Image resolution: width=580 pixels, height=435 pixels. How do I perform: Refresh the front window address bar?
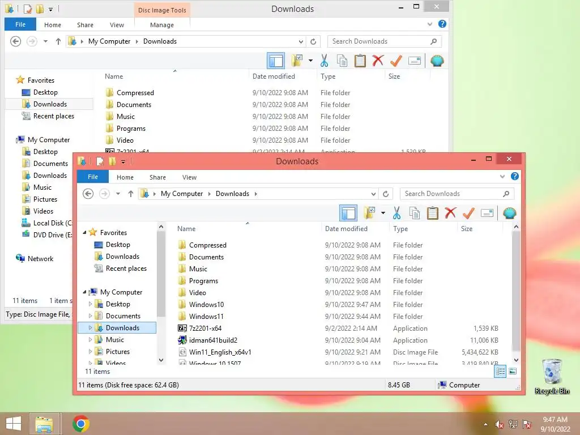pos(386,194)
